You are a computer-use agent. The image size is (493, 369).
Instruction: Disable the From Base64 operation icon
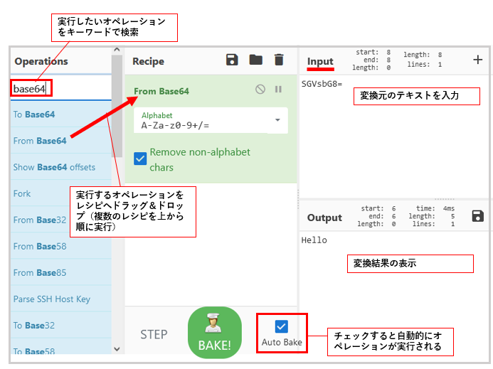point(260,90)
